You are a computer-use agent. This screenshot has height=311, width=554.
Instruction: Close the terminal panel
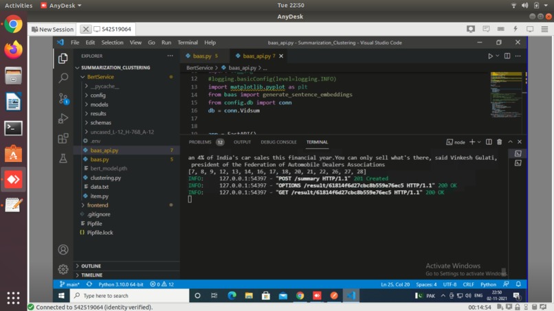click(520, 142)
